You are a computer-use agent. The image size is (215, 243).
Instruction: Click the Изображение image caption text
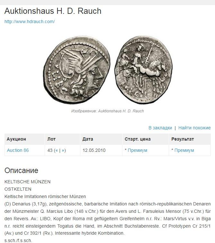107,111
